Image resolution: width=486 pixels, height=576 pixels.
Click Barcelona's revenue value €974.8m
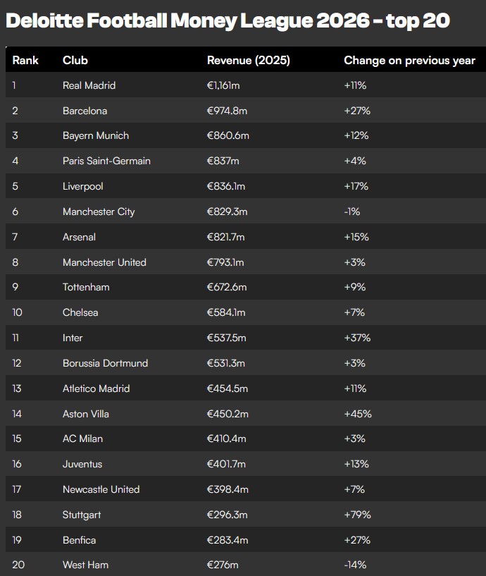click(227, 111)
